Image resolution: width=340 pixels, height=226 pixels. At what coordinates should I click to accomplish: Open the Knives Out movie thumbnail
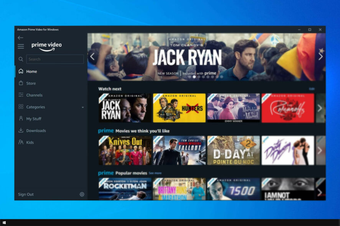click(125, 151)
